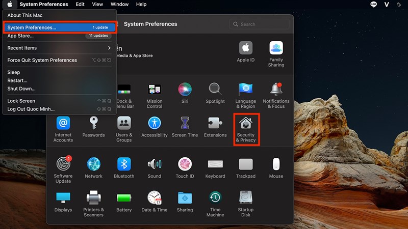Viewport: 408px width, 229px height.
Task: Open Apple ID preferences
Action: tap(246, 52)
